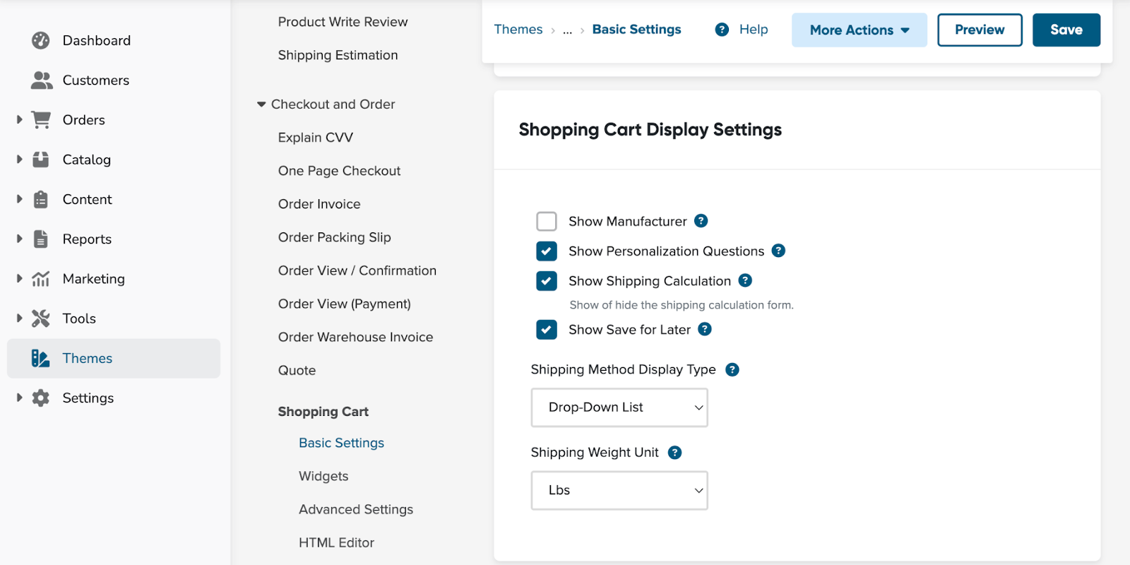Go to Themes breadcrumb link
The image size is (1130, 565).
tap(518, 30)
